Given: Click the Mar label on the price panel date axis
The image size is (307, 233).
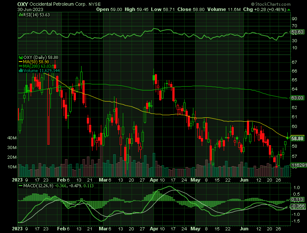Looking at the screenshot, I should point(103,180).
